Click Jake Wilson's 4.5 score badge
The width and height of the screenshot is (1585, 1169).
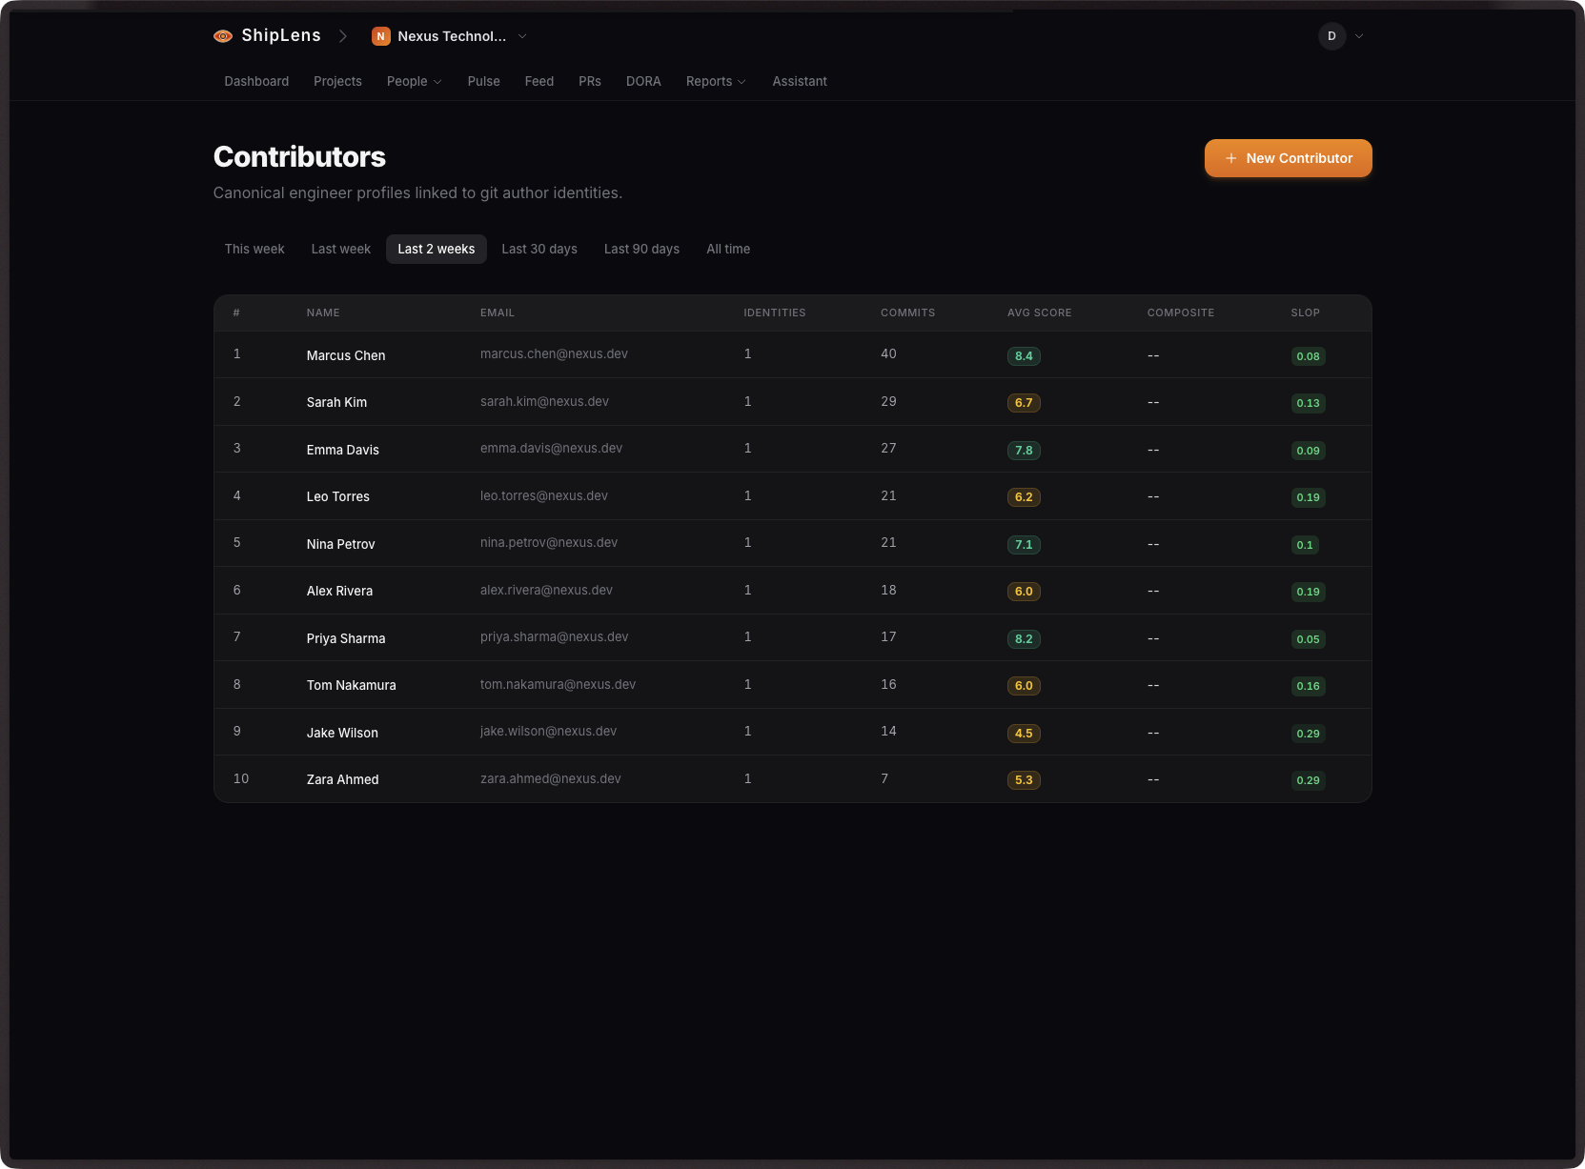pyautogui.click(x=1024, y=733)
